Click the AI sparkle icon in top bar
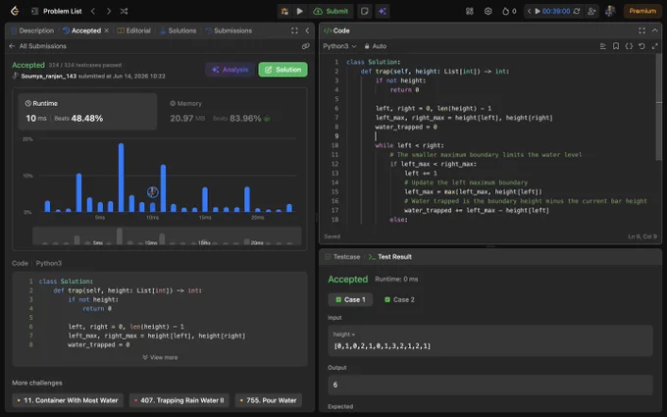 click(x=383, y=11)
